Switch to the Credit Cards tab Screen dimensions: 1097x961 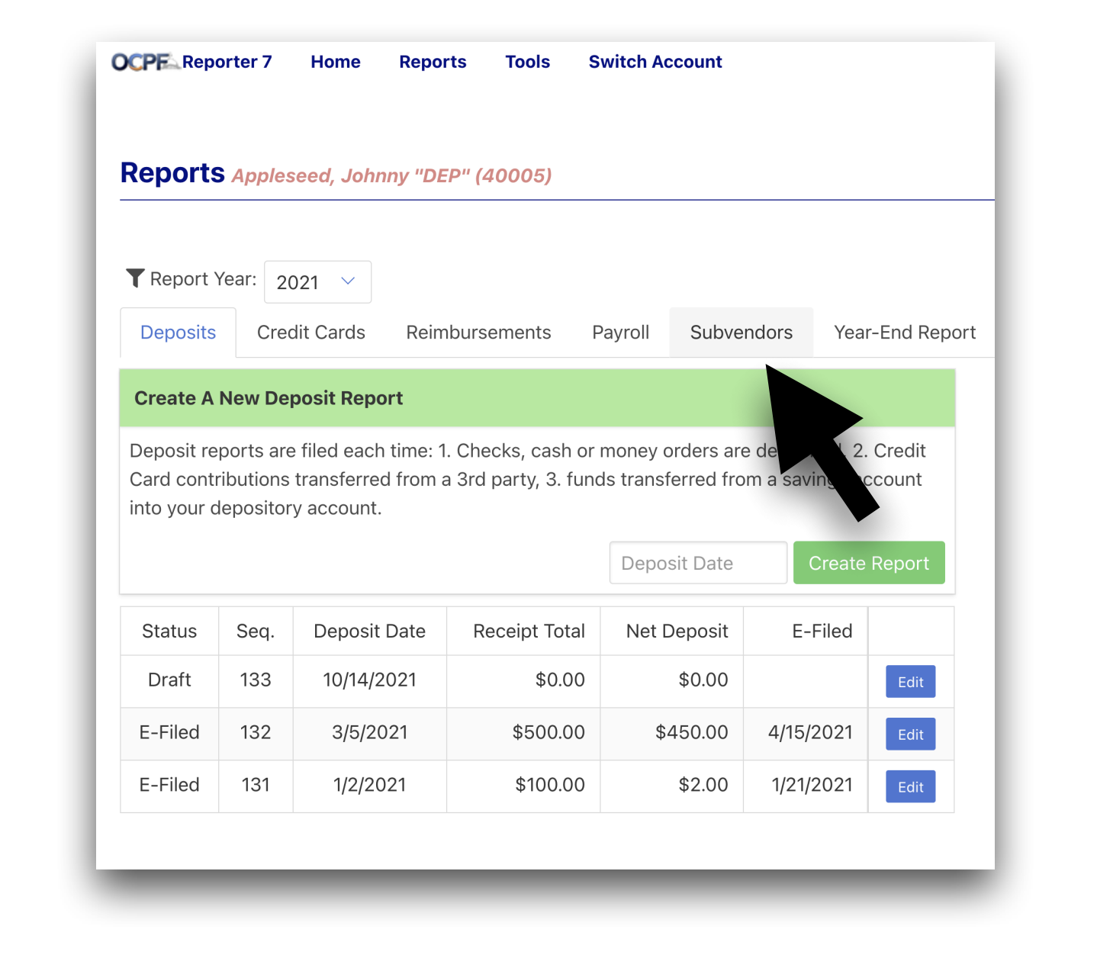(x=310, y=332)
